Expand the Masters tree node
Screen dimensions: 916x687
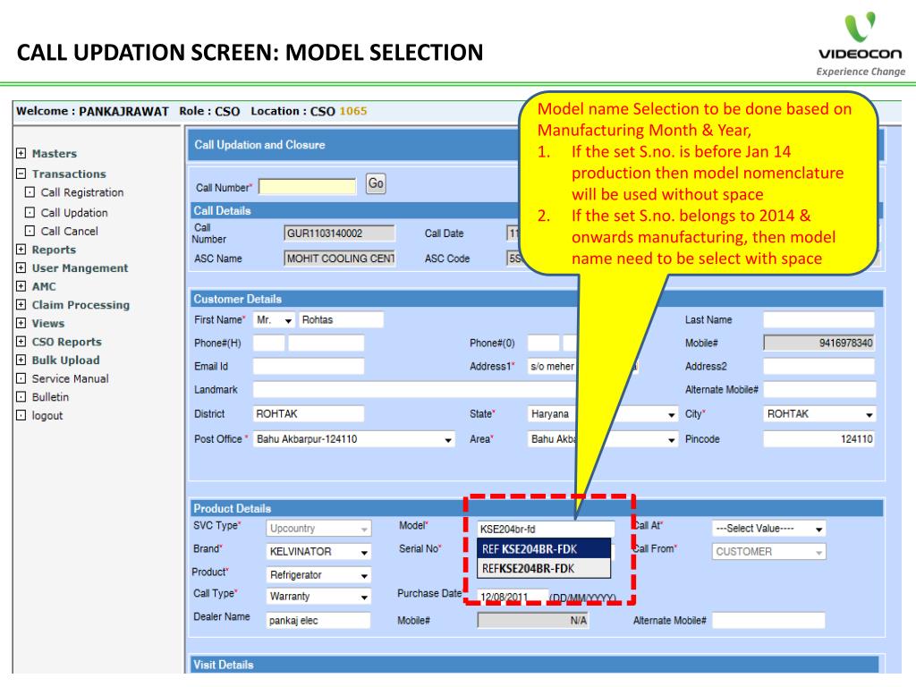tap(21, 154)
